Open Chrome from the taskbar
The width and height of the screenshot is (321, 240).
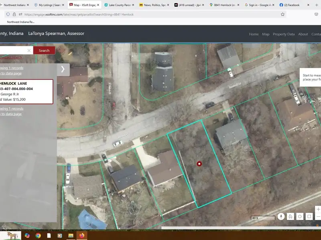point(38,235)
